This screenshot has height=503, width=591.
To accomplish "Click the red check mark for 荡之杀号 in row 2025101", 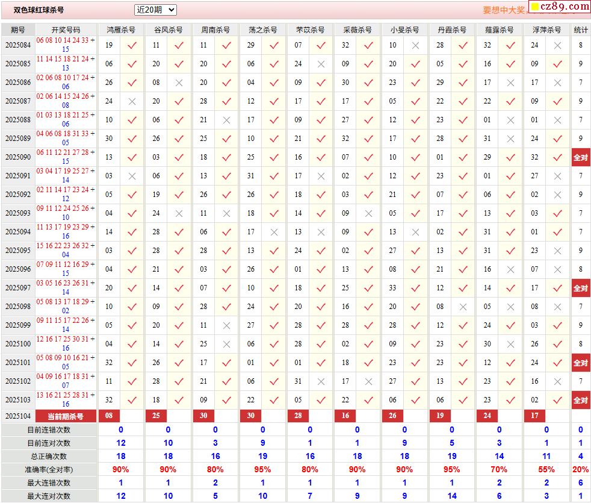I will coord(274,363).
